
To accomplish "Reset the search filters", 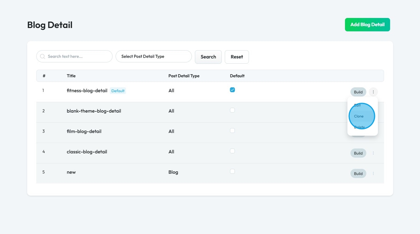I will (x=237, y=57).
